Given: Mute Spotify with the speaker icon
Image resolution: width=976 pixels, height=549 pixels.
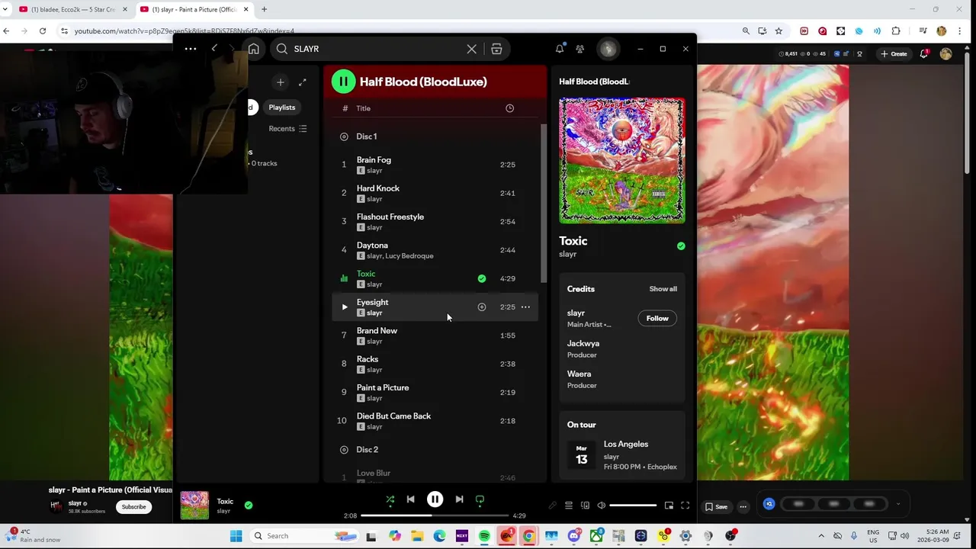Looking at the screenshot, I should click(x=601, y=506).
